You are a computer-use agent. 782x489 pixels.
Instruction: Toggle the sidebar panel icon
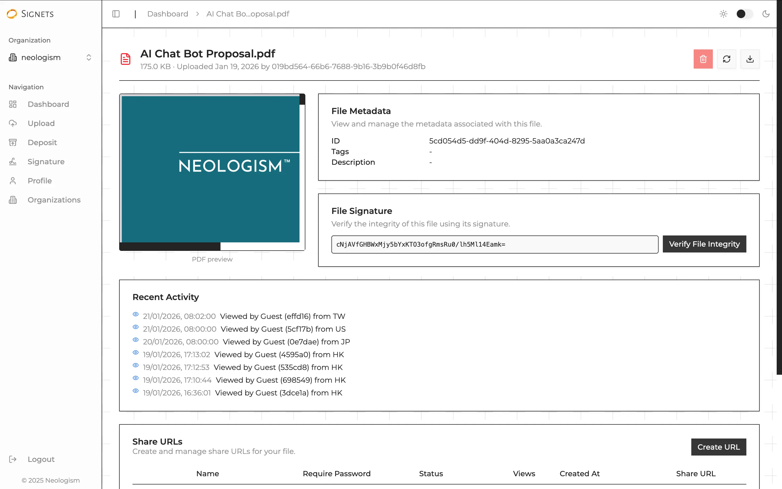pyautogui.click(x=116, y=14)
